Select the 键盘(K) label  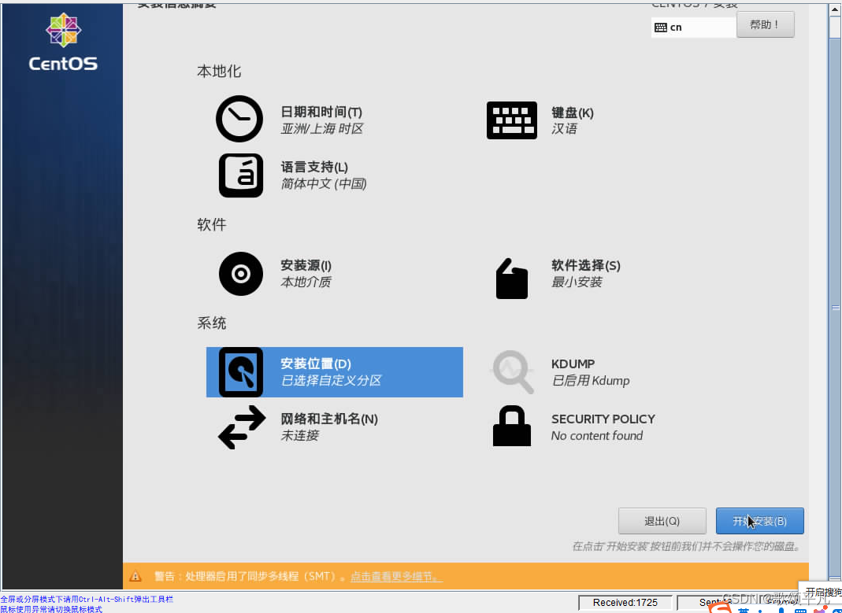click(x=573, y=113)
